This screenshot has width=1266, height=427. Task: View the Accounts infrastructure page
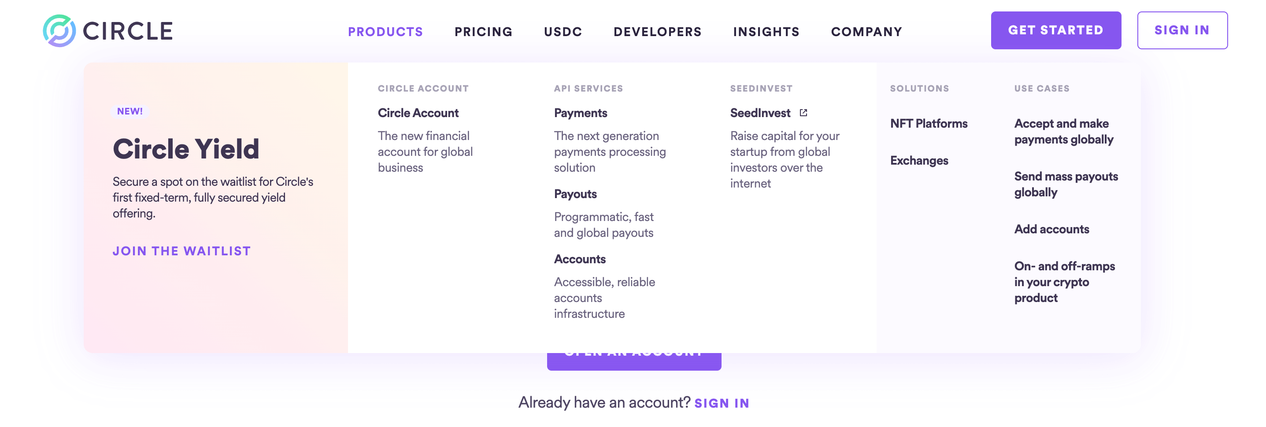pyautogui.click(x=580, y=259)
